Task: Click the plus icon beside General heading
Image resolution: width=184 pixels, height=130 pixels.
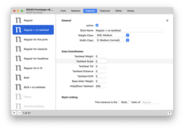Action: point(167,21)
